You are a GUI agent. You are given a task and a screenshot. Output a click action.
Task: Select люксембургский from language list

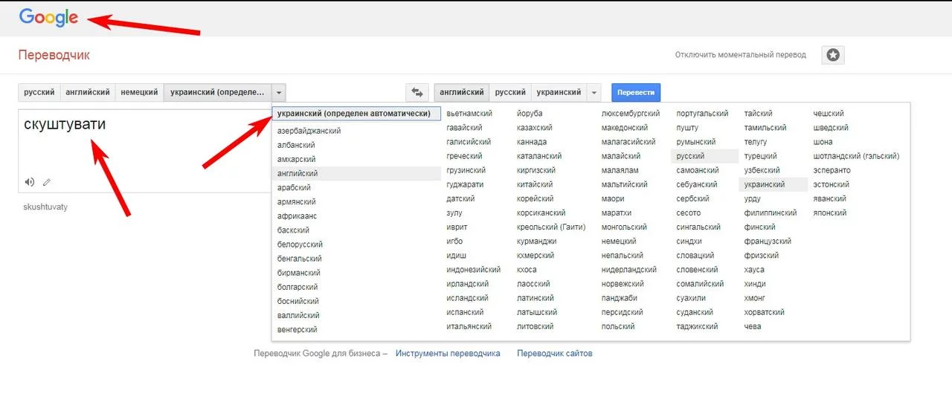tap(631, 114)
